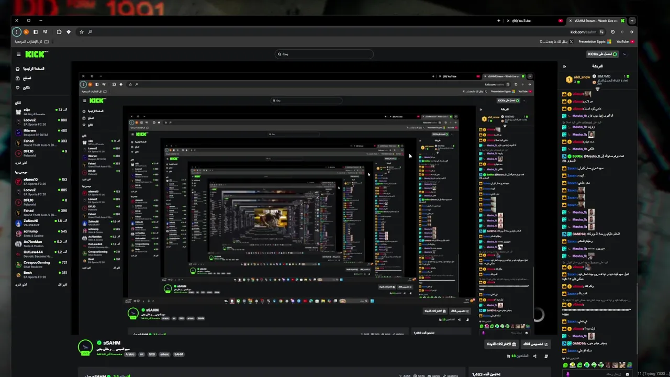Open a new tab with the plus icon
The height and width of the screenshot is (377, 670).
pos(499,21)
